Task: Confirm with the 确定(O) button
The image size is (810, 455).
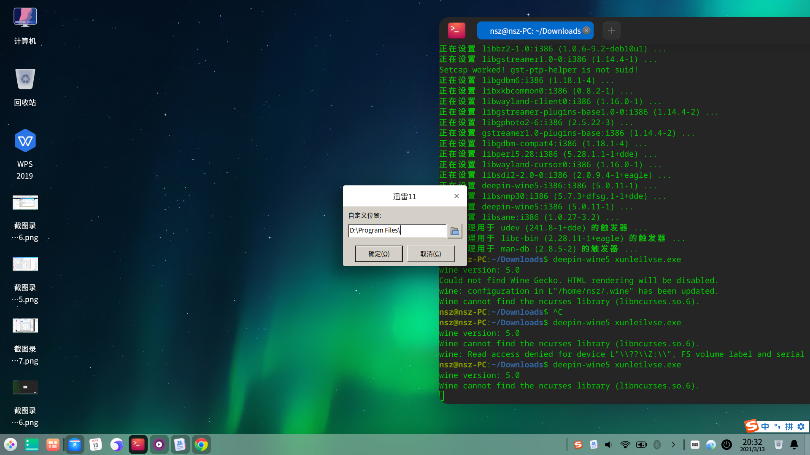Action: tap(378, 254)
